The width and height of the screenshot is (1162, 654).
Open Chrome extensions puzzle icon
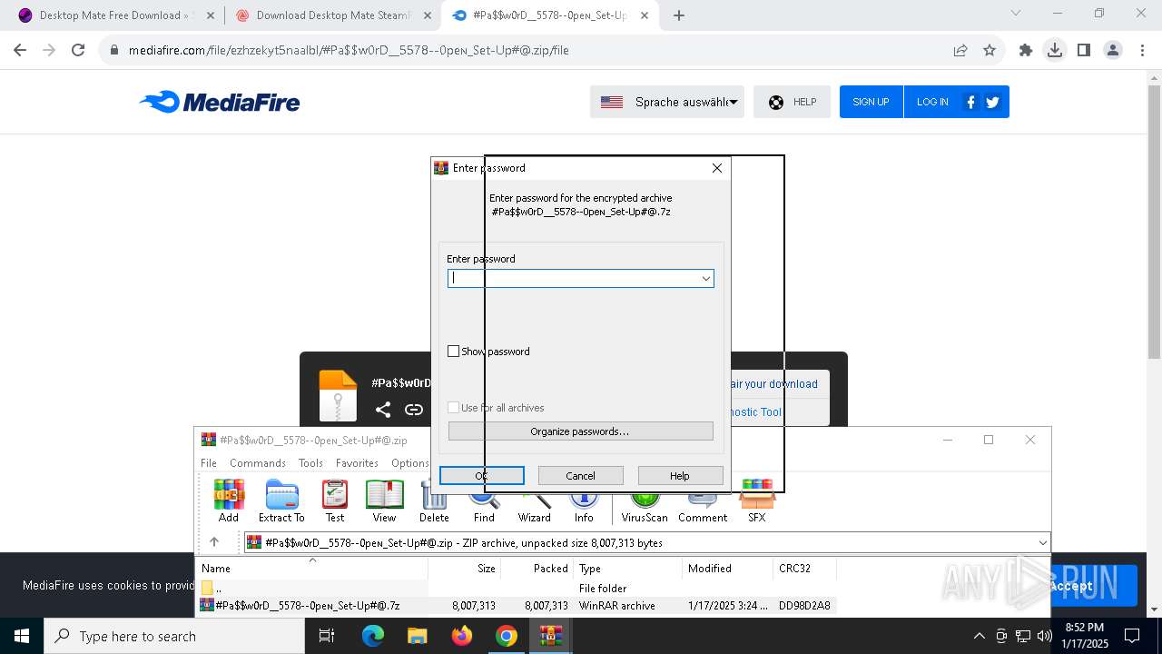(1026, 50)
